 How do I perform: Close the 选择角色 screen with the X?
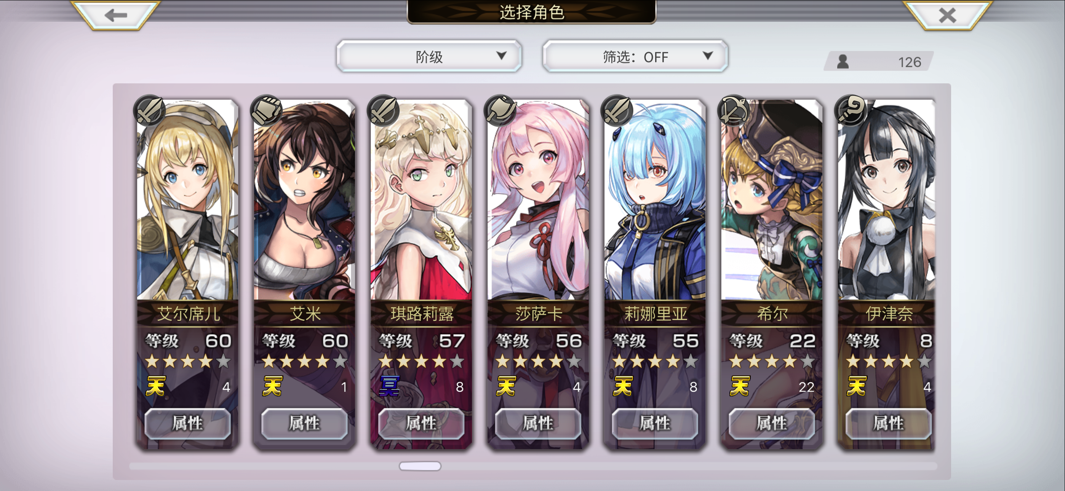pyautogui.click(x=948, y=15)
